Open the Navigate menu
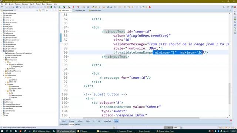237x133 pixels. point(25,4)
